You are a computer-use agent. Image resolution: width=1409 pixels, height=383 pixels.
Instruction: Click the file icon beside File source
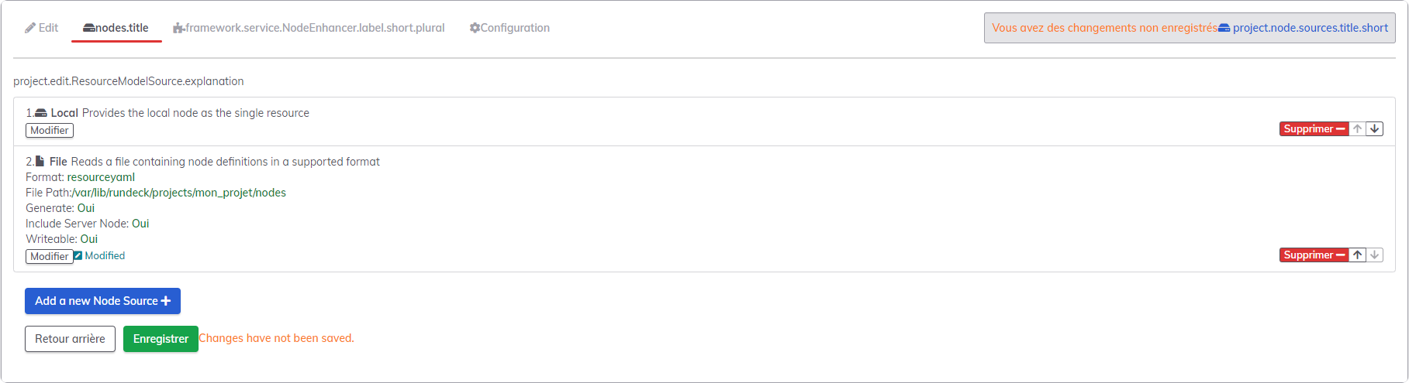40,161
